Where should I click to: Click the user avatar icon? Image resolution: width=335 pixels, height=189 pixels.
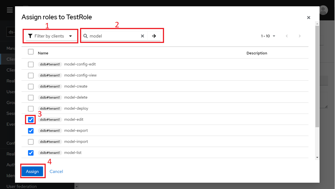(x=323, y=10)
